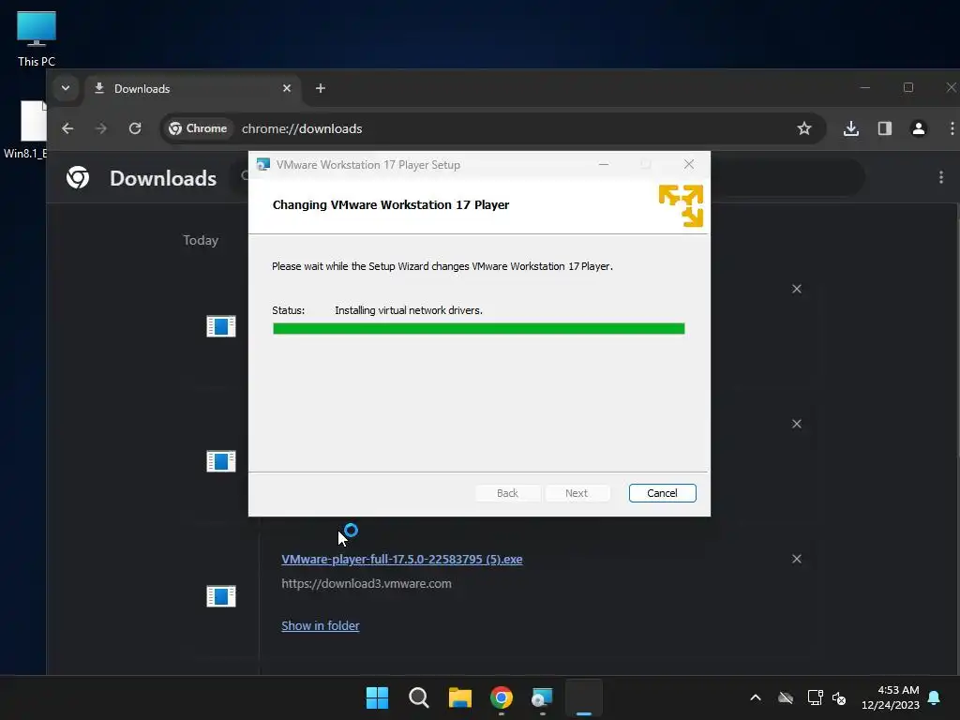Viewport: 960px width, 720px height.
Task: Click 'Changing VMware Workstation 17 Player' heading
Action: (391, 204)
